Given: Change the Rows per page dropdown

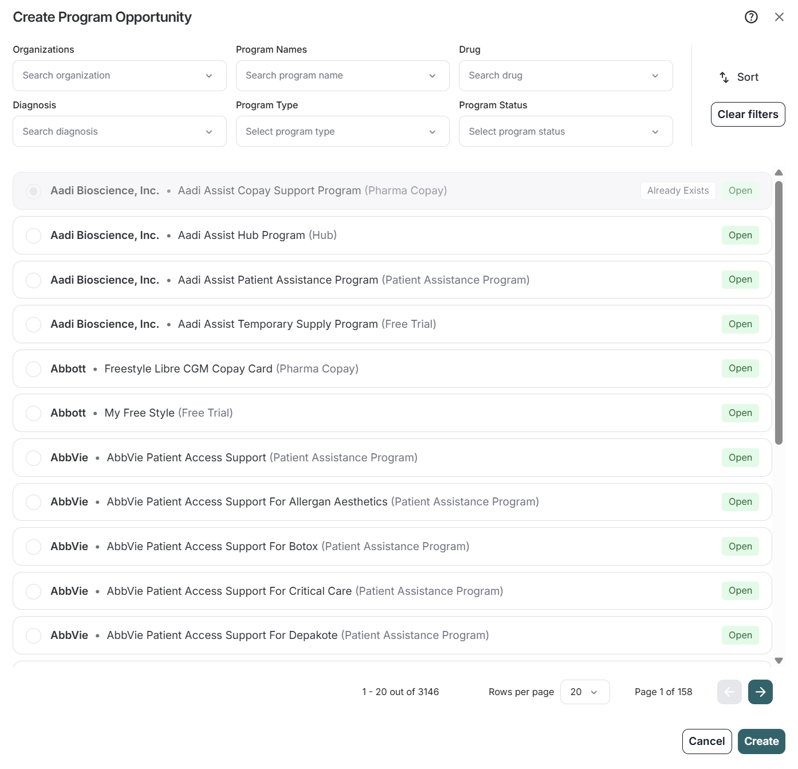Looking at the screenshot, I should (x=585, y=692).
